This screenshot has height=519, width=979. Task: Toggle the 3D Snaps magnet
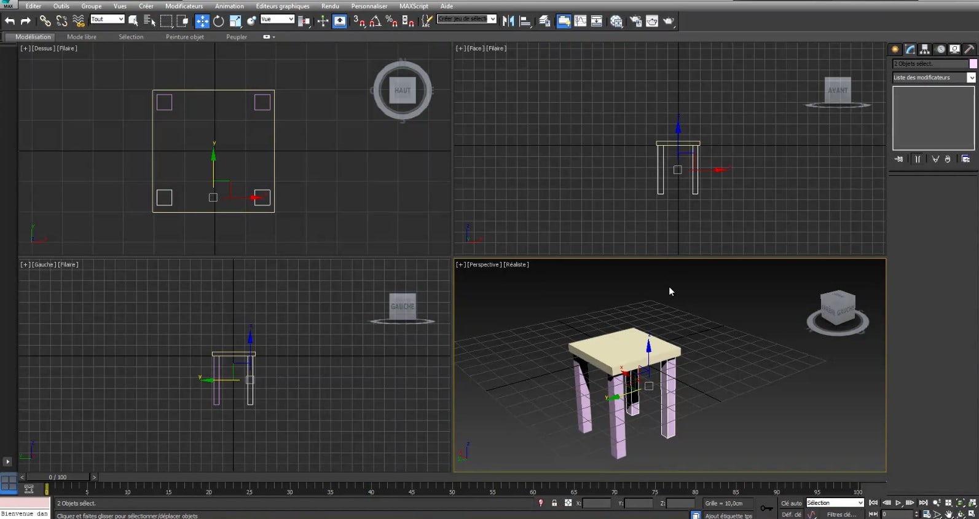click(x=360, y=21)
